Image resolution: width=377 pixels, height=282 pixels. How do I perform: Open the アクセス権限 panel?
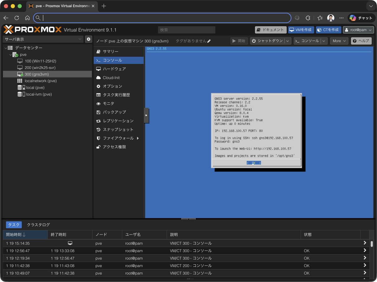119,147
